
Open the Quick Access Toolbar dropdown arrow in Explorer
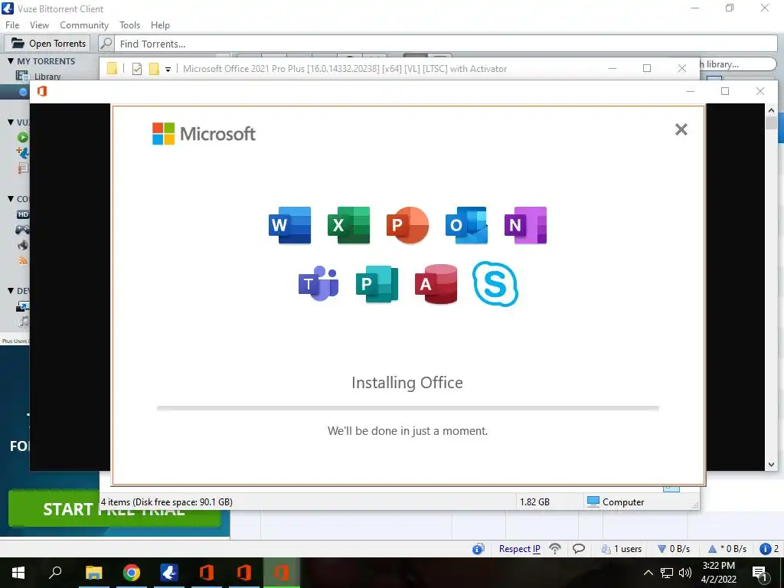point(168,70)
